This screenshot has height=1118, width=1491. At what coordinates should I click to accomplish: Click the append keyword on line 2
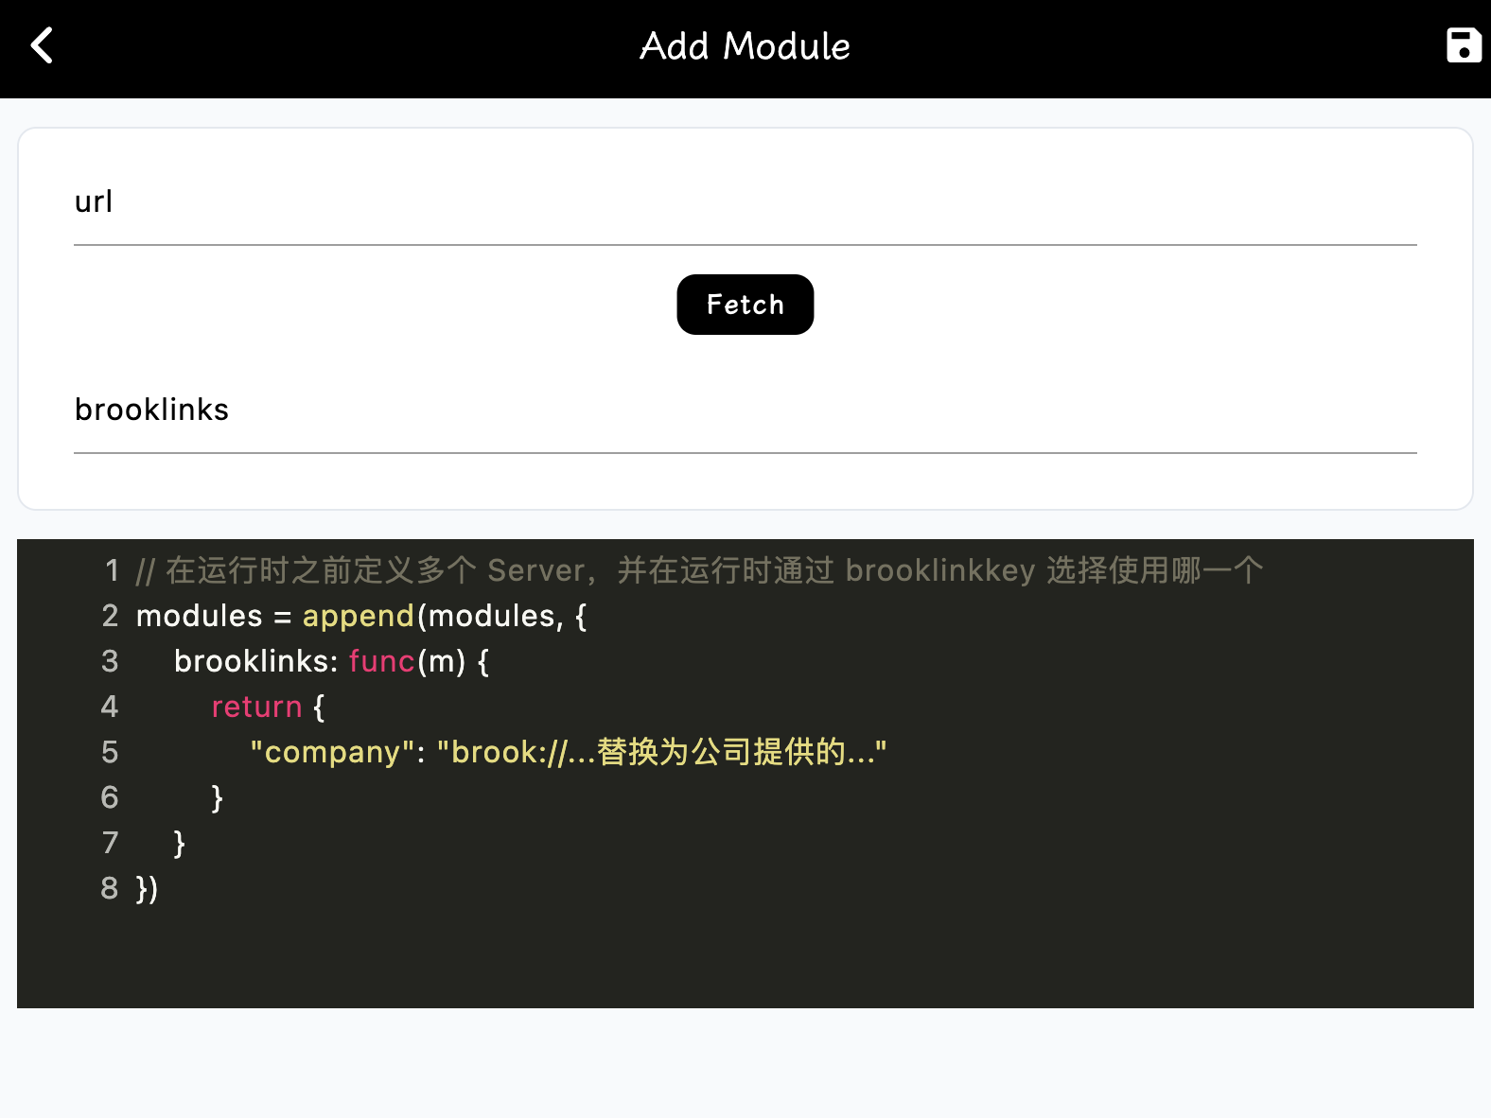point(358,616)
